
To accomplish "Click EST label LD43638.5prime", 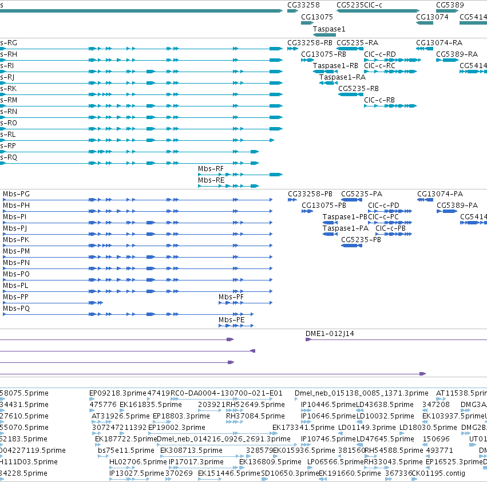I will click(385, 405).
